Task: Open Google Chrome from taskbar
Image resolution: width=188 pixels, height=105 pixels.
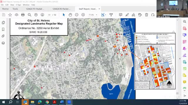Action: tap(47, 102)
